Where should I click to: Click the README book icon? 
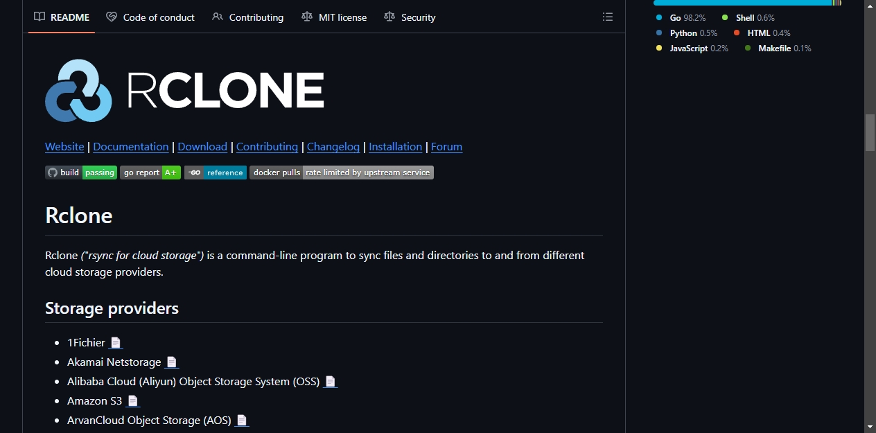click(x=40, y=17)
